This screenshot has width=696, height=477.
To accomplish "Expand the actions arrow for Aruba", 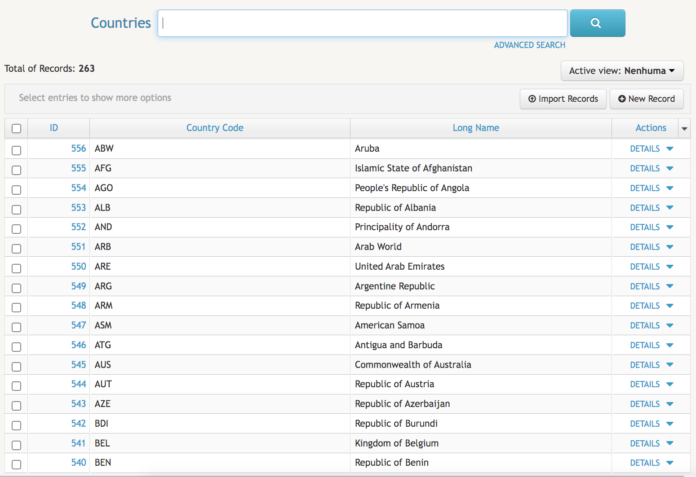I will [669, 149].
